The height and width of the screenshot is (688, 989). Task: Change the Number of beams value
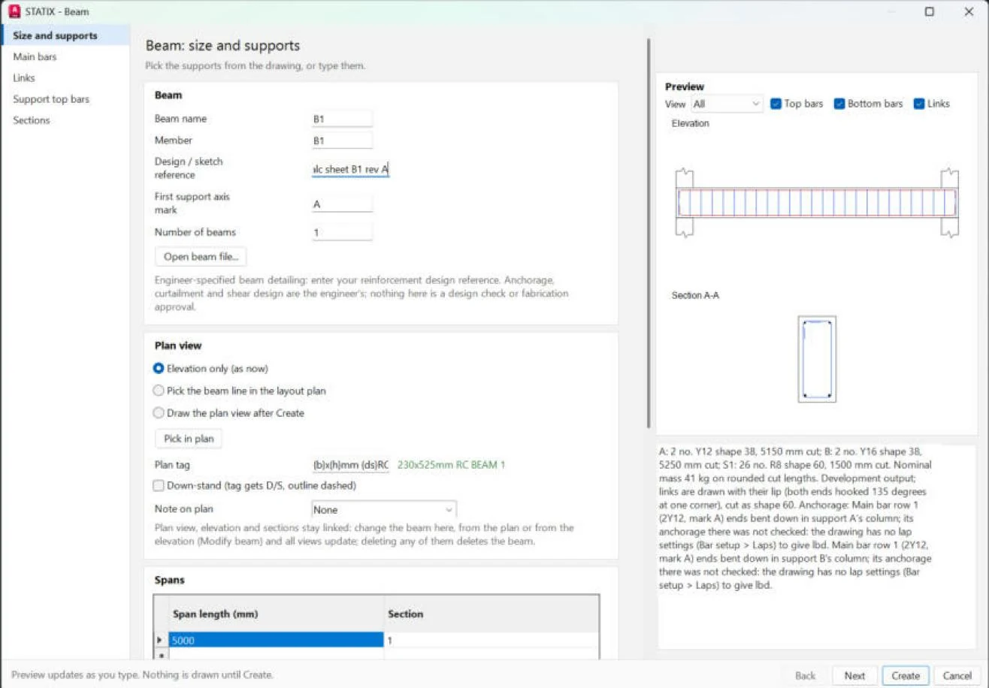point(343,232)
